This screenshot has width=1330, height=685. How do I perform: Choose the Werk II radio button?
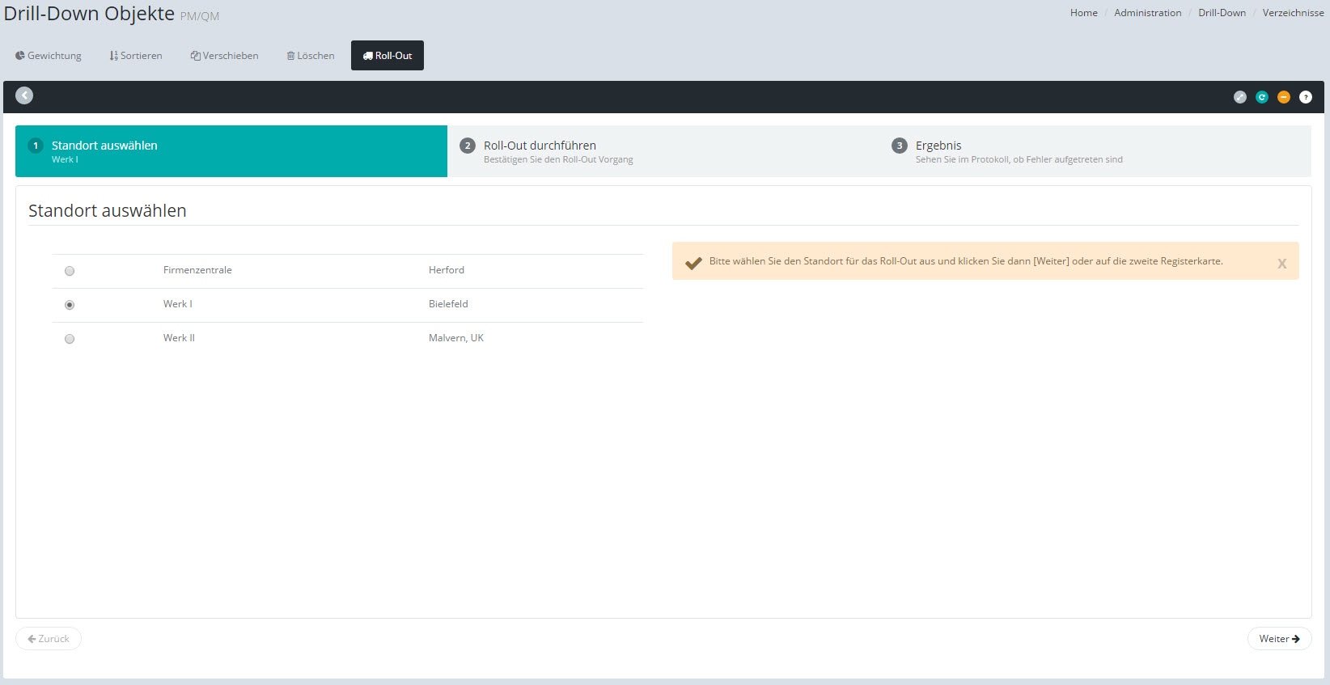(x=70, y=339)
